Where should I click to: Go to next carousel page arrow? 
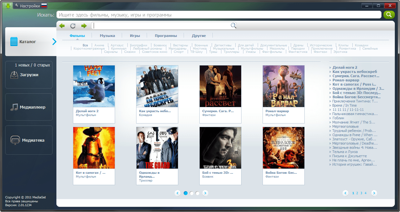coord(205,193)
